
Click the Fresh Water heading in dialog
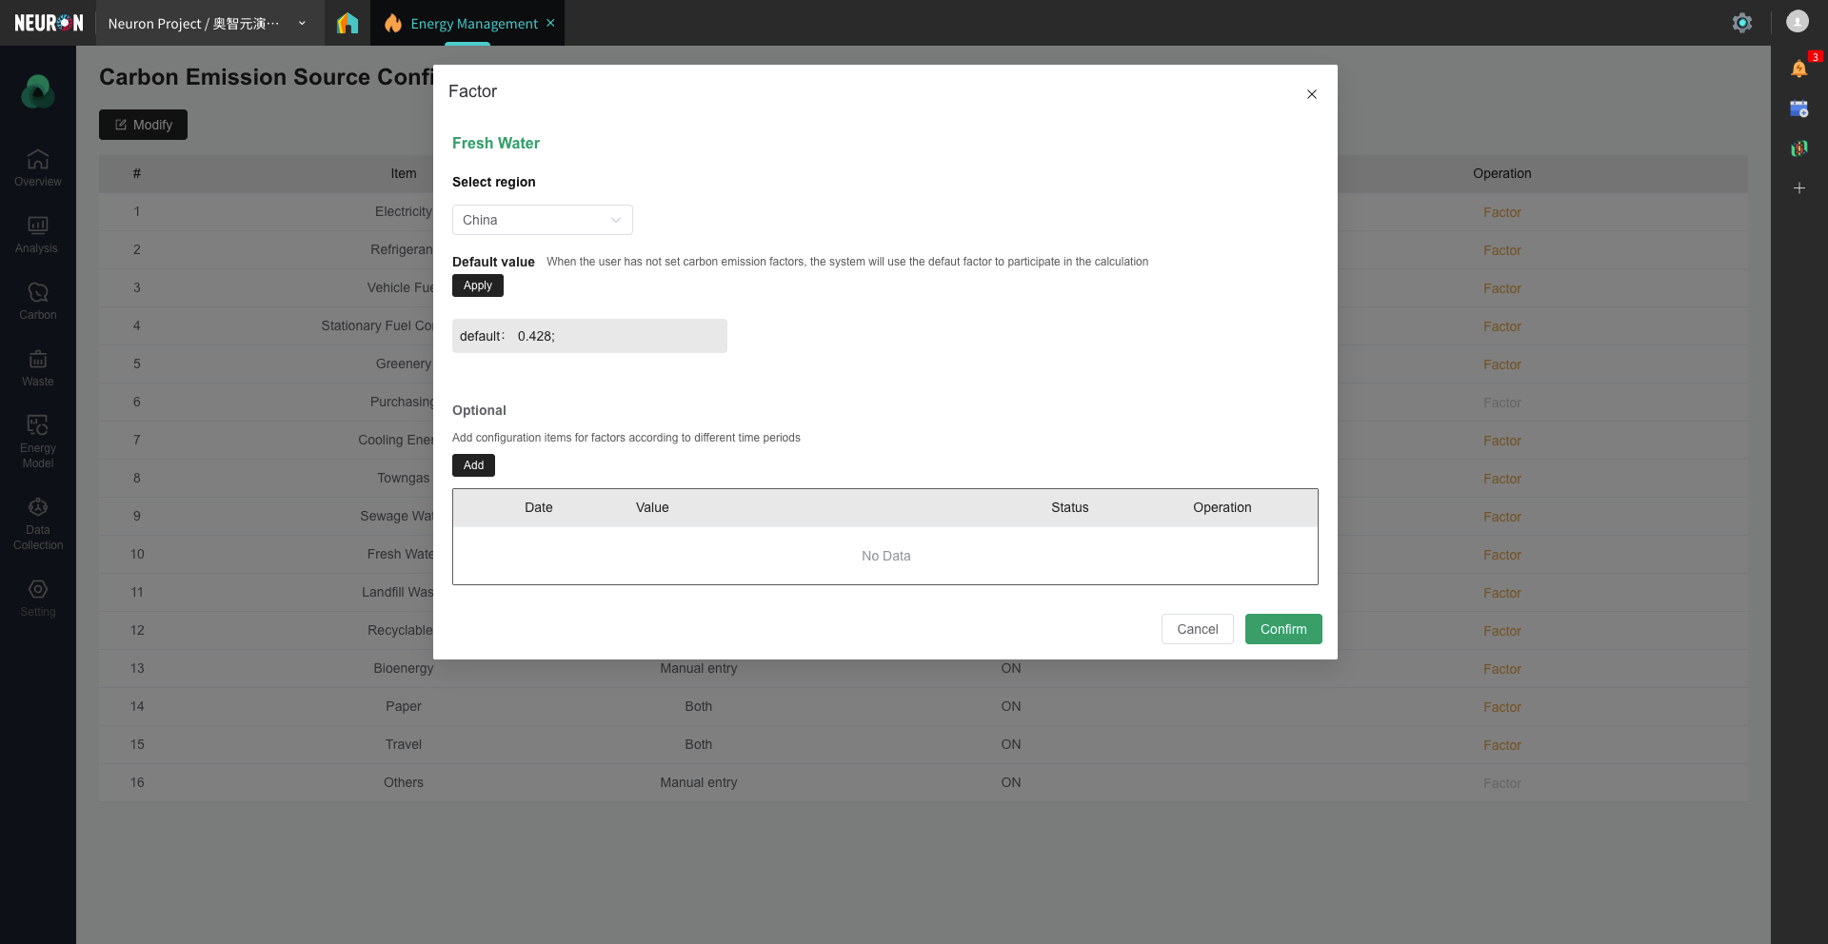pyautogui.click(x=496, y=143)
